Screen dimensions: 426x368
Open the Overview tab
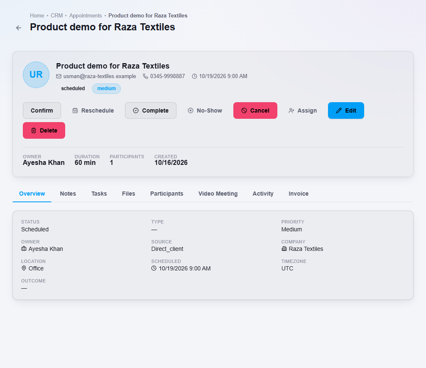[x=32, y=194]
